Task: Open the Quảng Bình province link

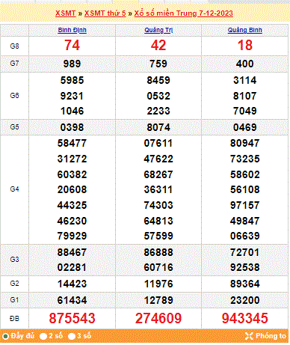Action: coord(245,30)
